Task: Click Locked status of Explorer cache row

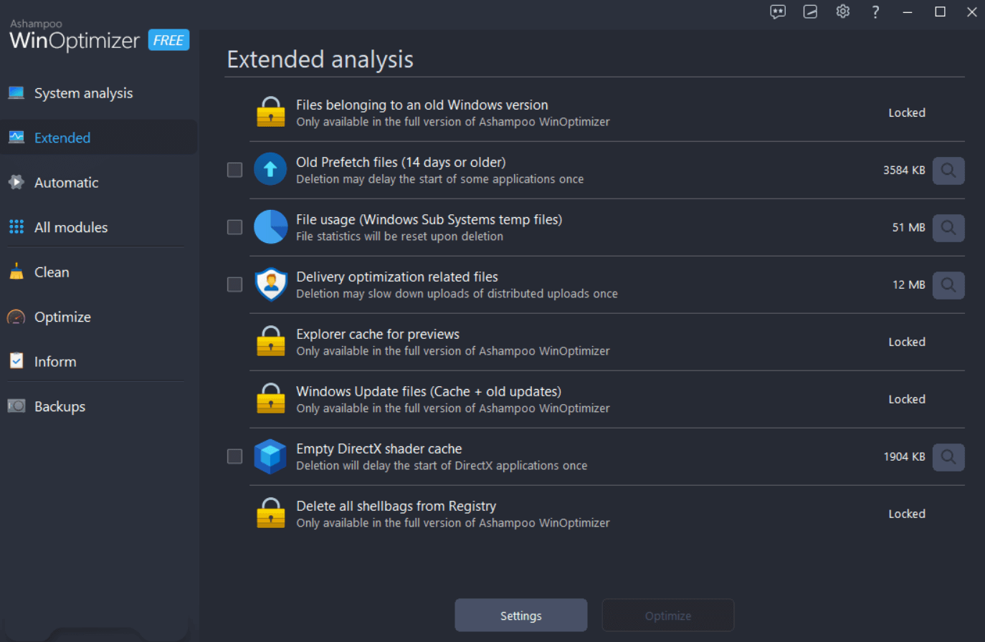Action: point(907,342)
